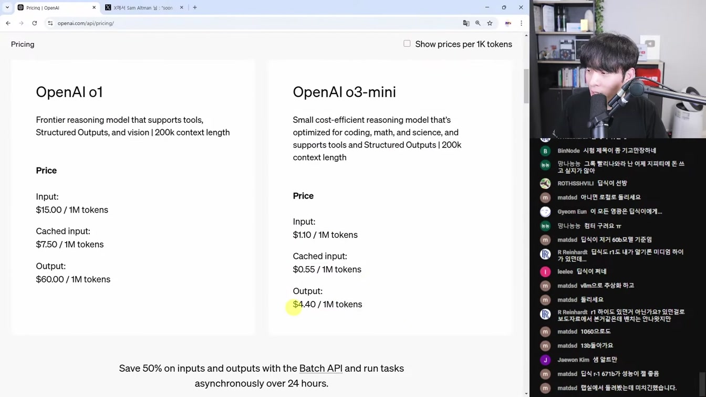Reload the page with the refresh icon
This screenshot has width=706, height=397.
click(35, 23)
